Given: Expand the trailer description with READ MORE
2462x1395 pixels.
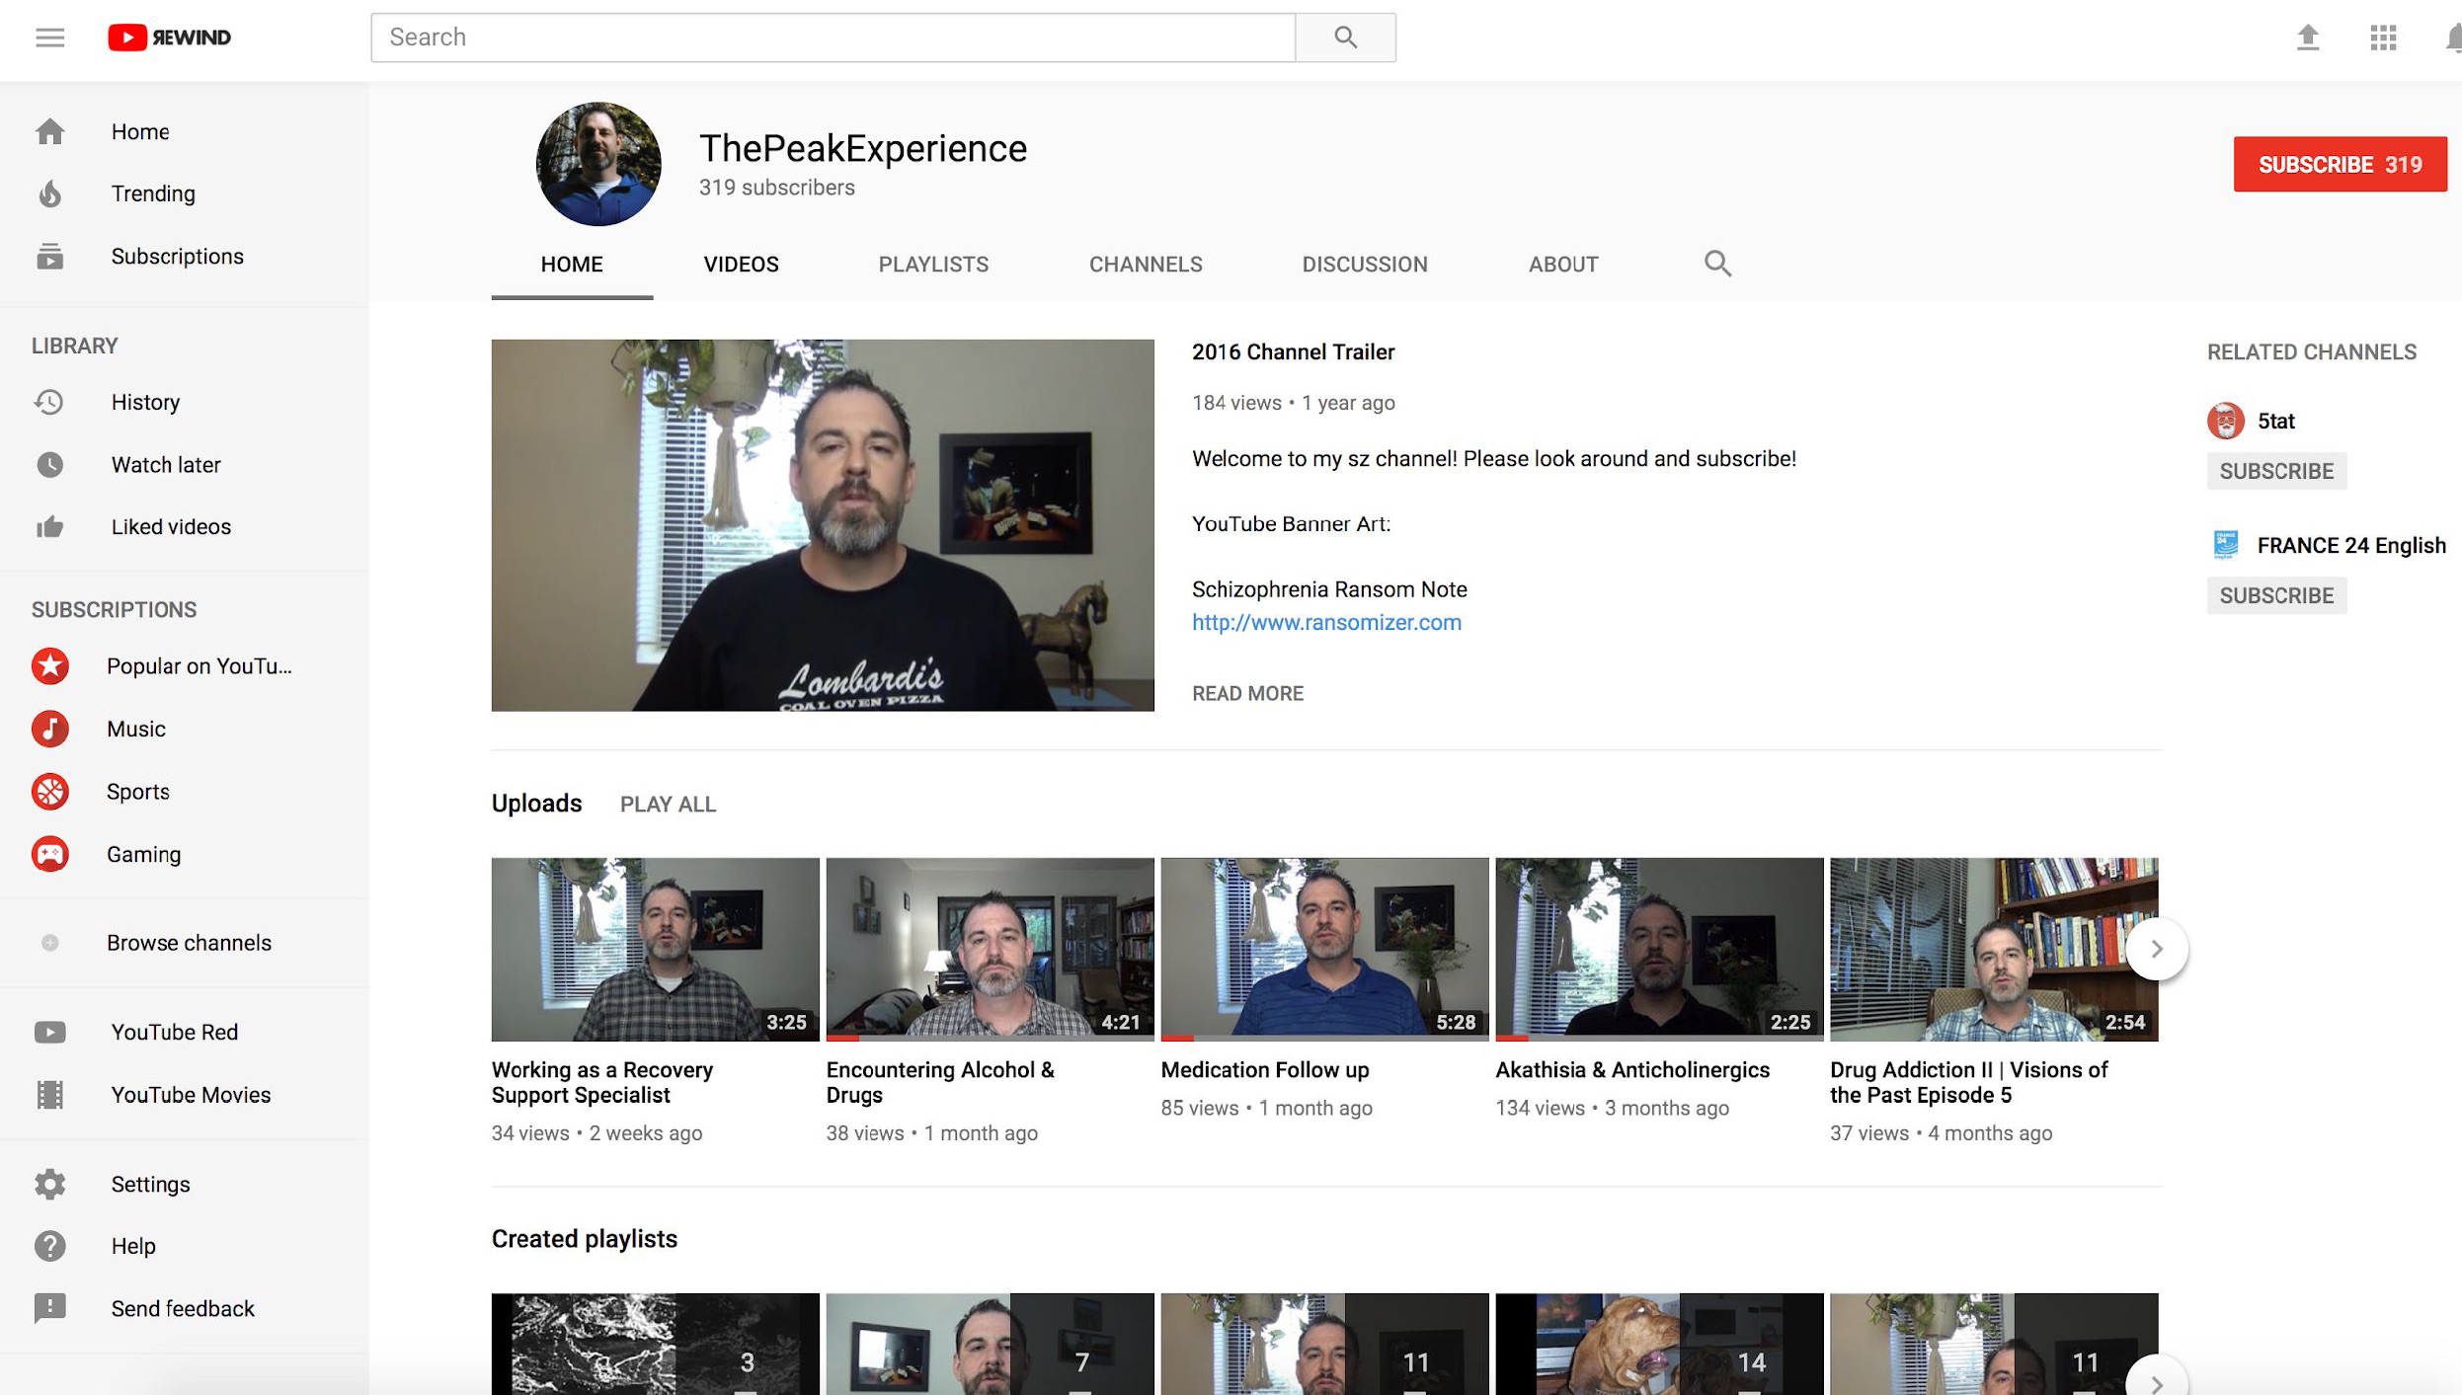Looking at the screenshot, I should pyautogui.click(x=1247, y=693).
